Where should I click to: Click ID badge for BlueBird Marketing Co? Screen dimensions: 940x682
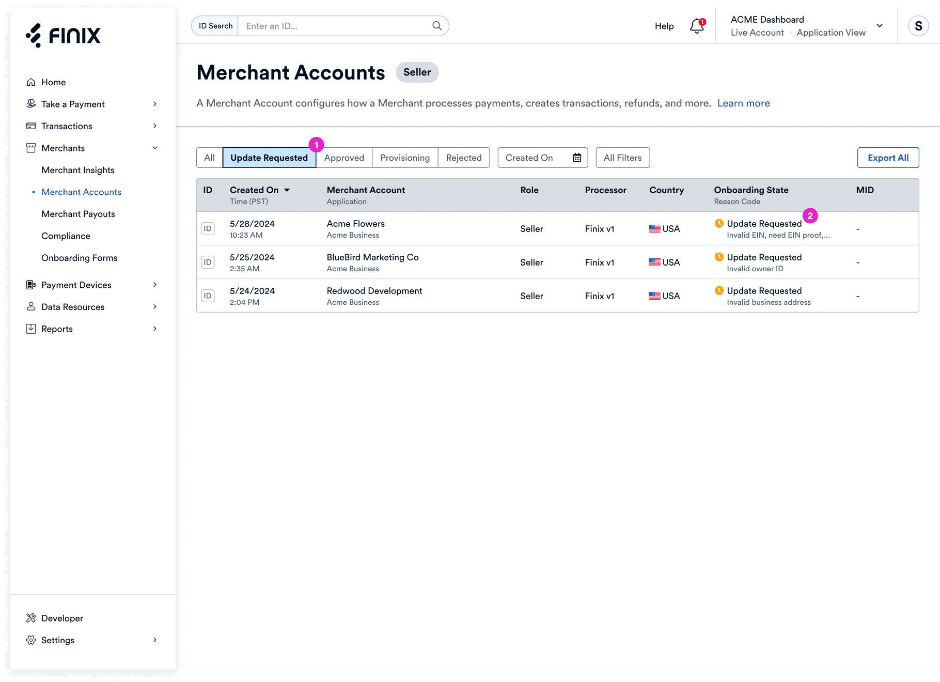tap(208, 262)
